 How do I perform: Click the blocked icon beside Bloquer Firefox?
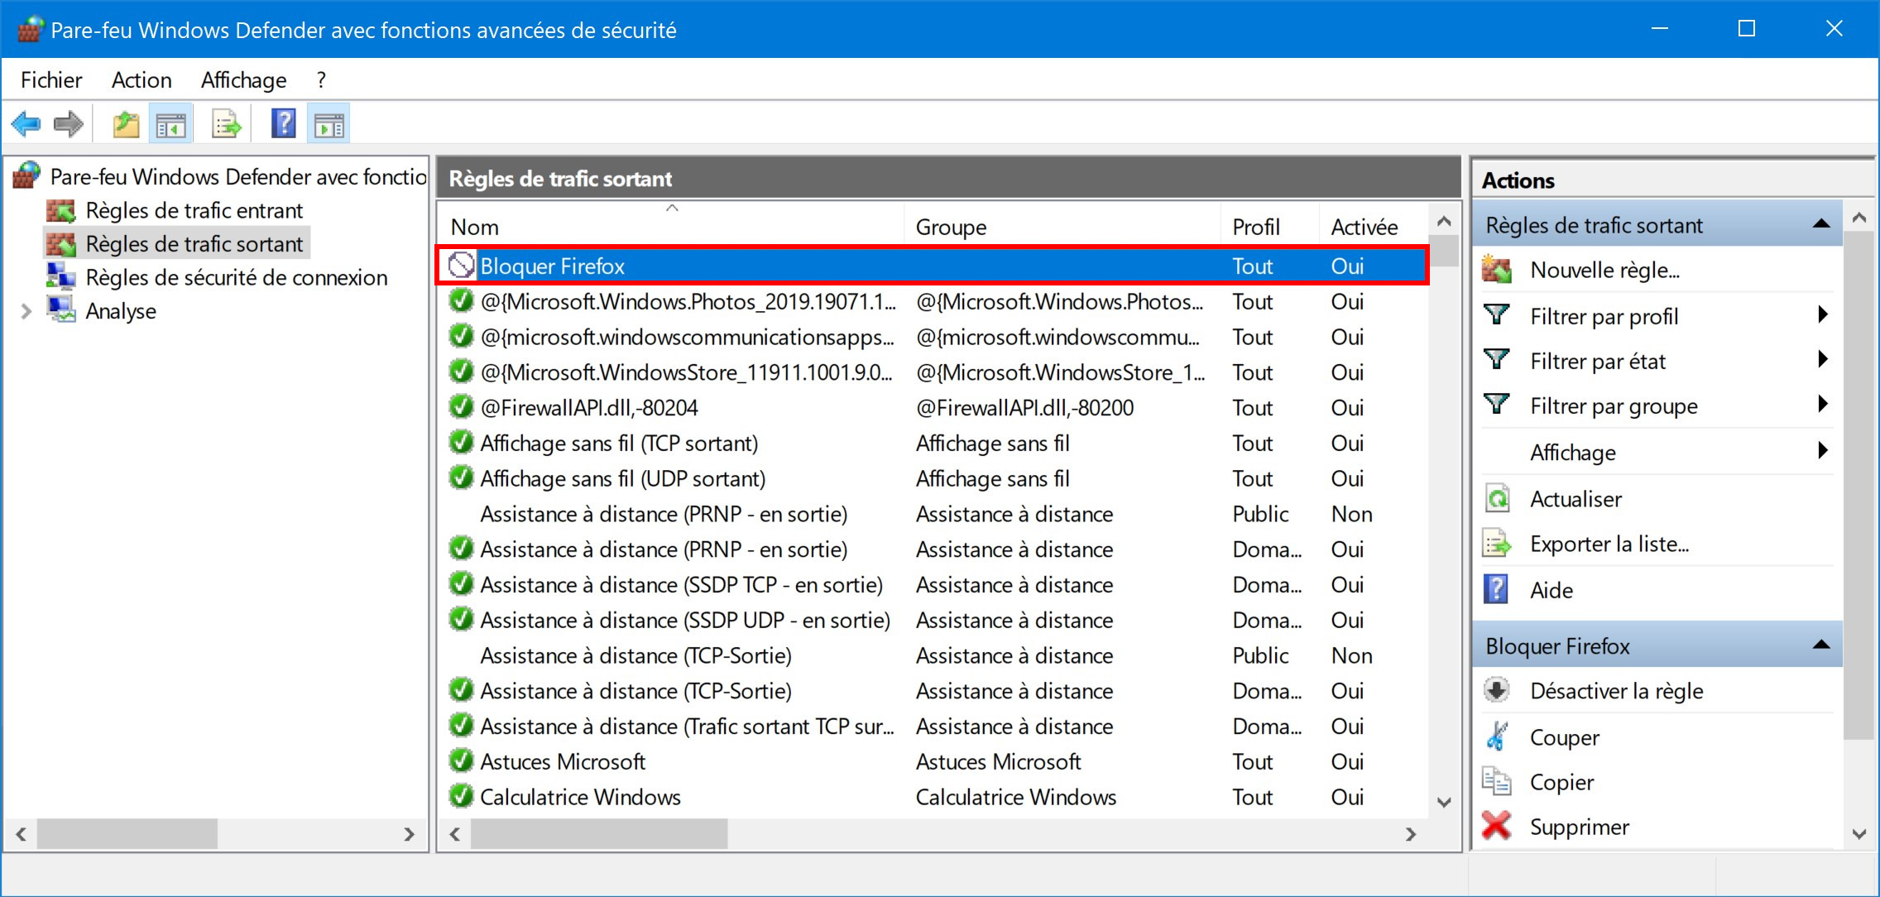[461, 266]
